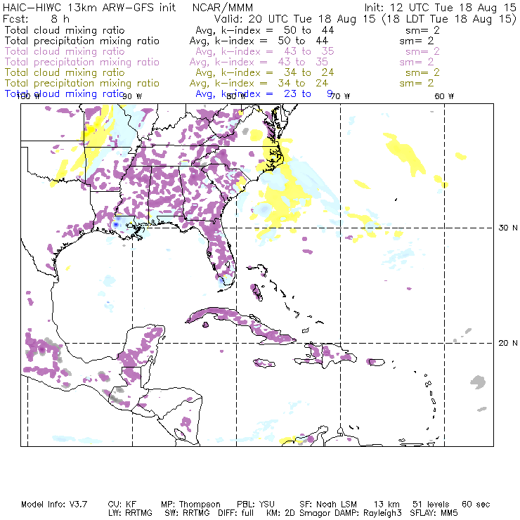
Task: Click the 'LW: RRTMG' text
Action: point(130,513)
